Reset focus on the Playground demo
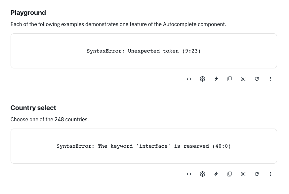Viewport: 289px width, 194px height. [x=243, y=79]
